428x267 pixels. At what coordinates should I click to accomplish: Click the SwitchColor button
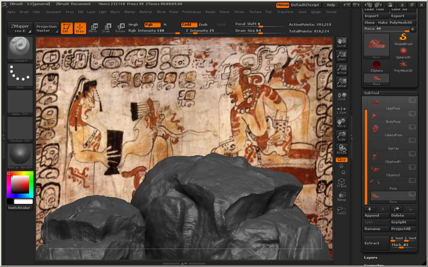point(20,208)
